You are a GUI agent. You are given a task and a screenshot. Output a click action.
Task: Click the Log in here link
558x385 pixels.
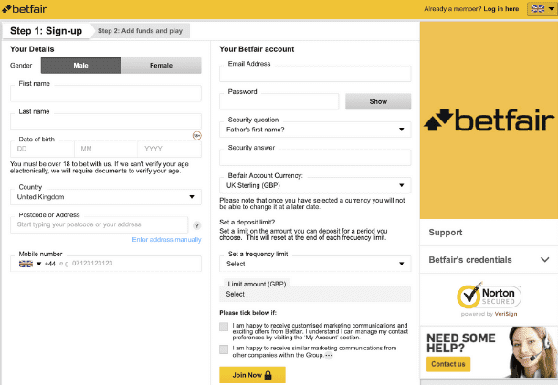pos(501,9)
